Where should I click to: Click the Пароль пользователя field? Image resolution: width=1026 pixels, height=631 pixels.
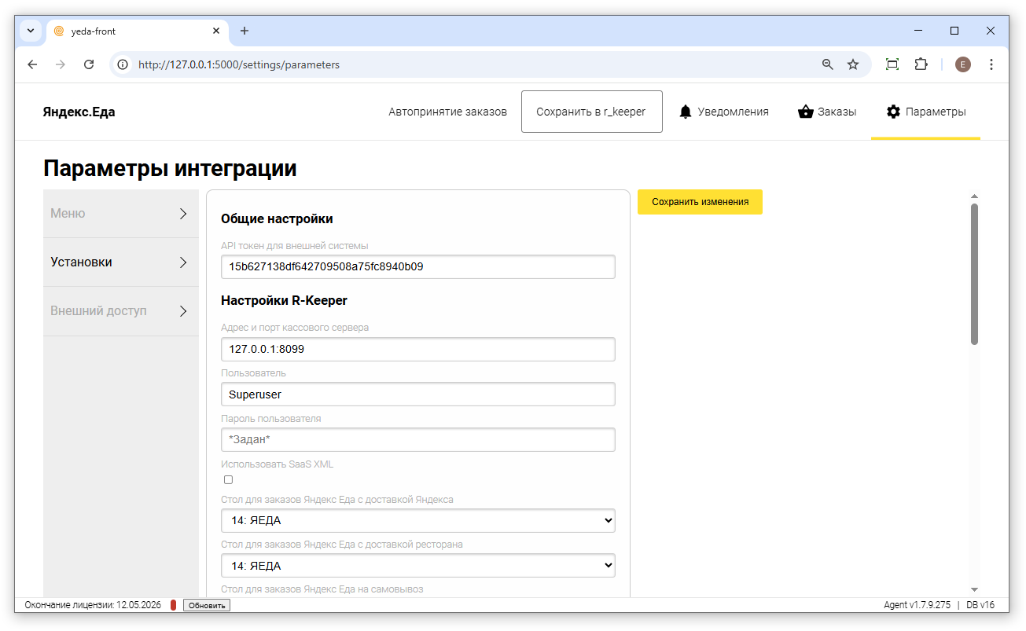coord(418,440)
